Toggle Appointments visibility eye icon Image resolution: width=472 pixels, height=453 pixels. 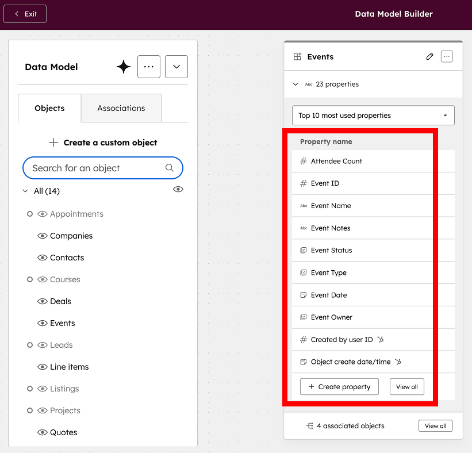[43, 214]
